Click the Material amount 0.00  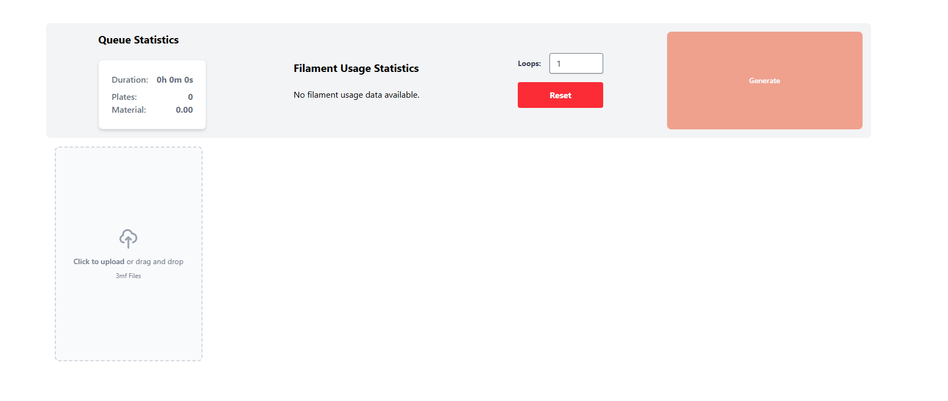point(184,110)
